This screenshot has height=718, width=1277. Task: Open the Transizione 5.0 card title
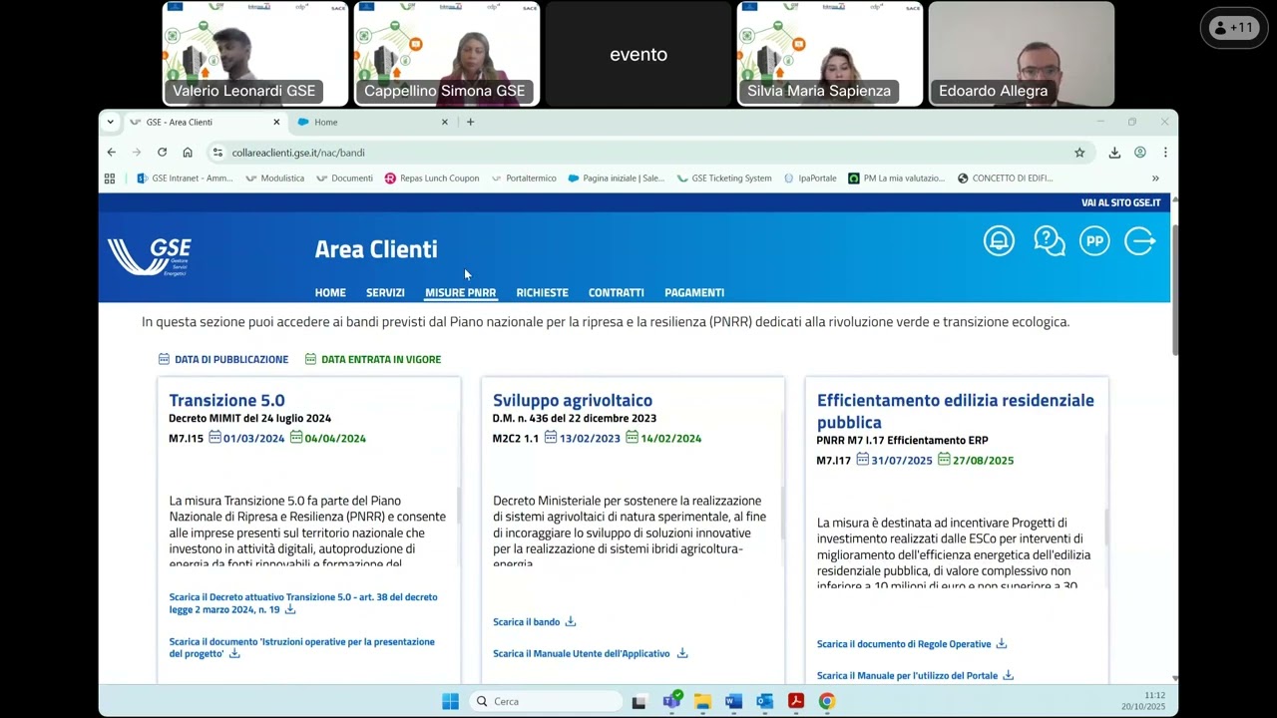[x=226, y=400]
